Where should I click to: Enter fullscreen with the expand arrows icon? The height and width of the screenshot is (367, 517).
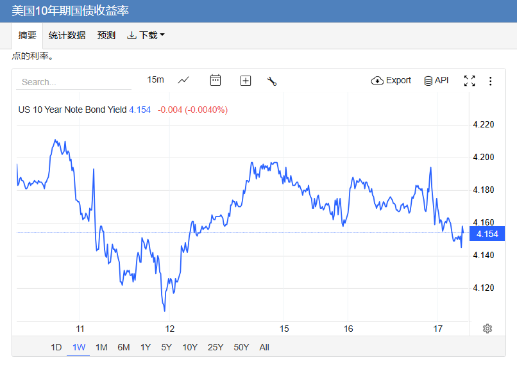click(470, 81)
